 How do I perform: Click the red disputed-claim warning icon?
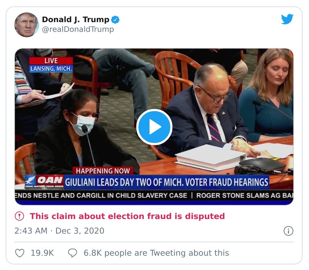(19, 217)
